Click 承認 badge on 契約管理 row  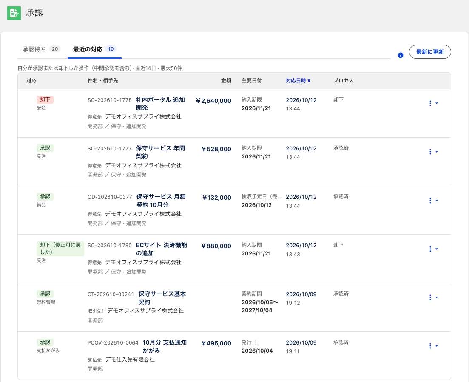click(x=45, y=294)
